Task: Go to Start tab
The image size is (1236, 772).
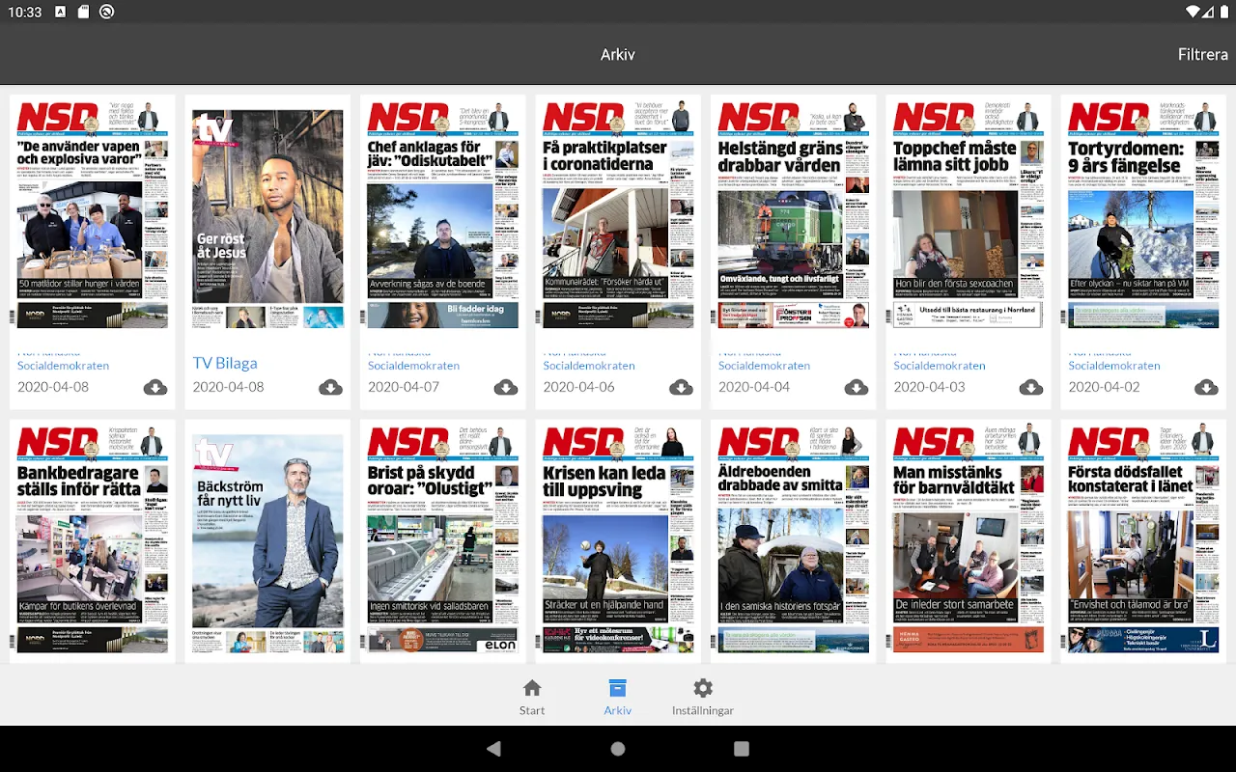Action: (x=532, y=697)
